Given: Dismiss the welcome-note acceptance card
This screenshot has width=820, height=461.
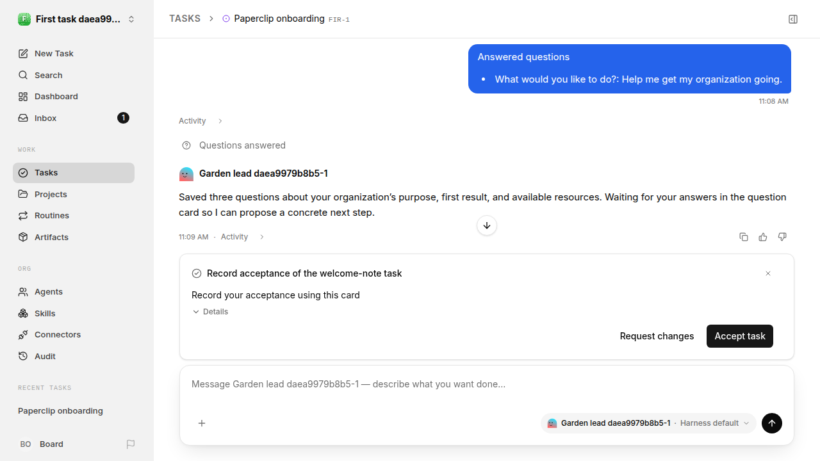Looking at the screenshot, I should [x=768, y=273].
